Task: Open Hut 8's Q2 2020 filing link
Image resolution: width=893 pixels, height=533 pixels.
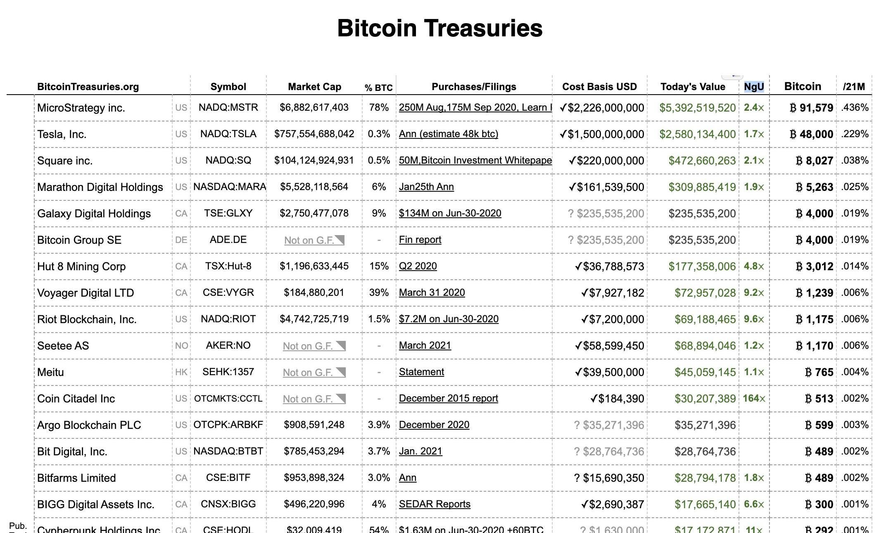Action: (418, 266)
